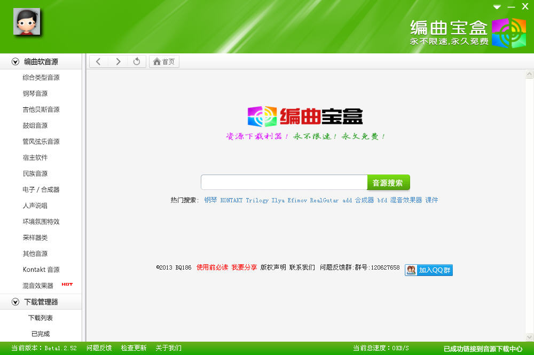
Task: Click the 音源搜索 search button
Action: pyautogui.click(x=388, y=183)
